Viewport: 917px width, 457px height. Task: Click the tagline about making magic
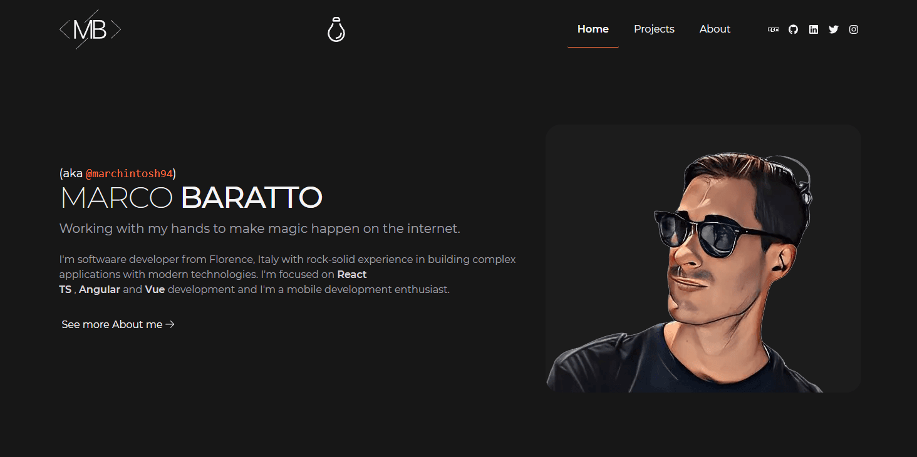click(260, 228)
